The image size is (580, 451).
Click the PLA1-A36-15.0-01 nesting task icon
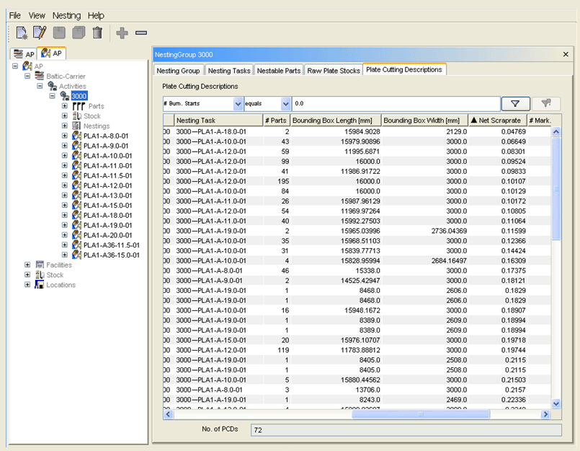(x=76, y=255)
